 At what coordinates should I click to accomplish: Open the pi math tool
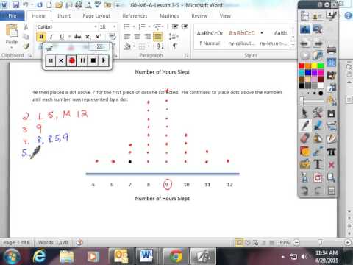pyautogui.click(x=331, y=152)
